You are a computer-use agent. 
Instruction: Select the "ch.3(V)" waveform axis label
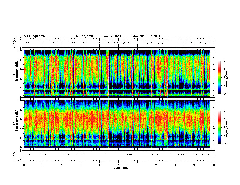pos(15,155)
